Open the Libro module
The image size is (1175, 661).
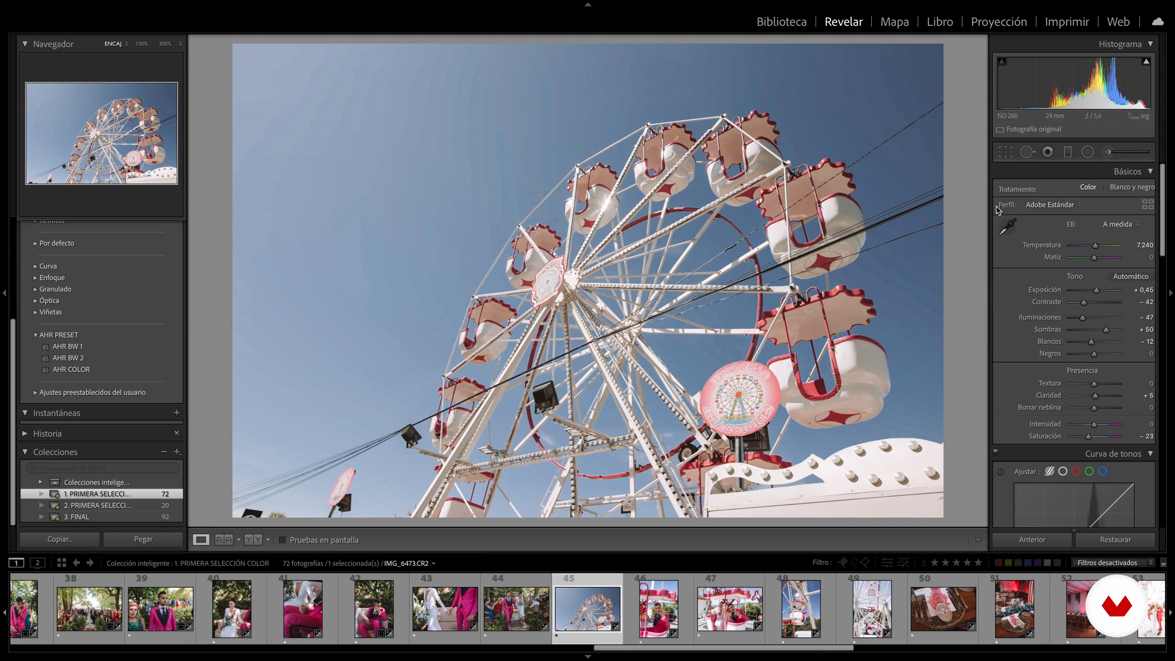coord(940,21)
